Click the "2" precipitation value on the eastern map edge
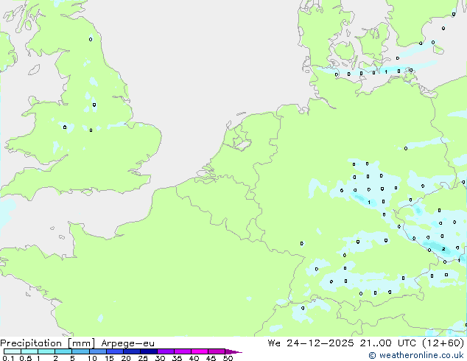The height and width of the screenshot is (361, 467). tap(443, 250)
